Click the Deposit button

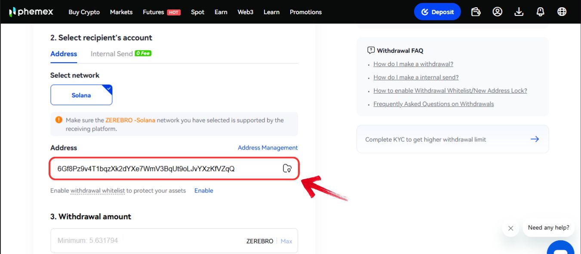(x=437, y=12)
